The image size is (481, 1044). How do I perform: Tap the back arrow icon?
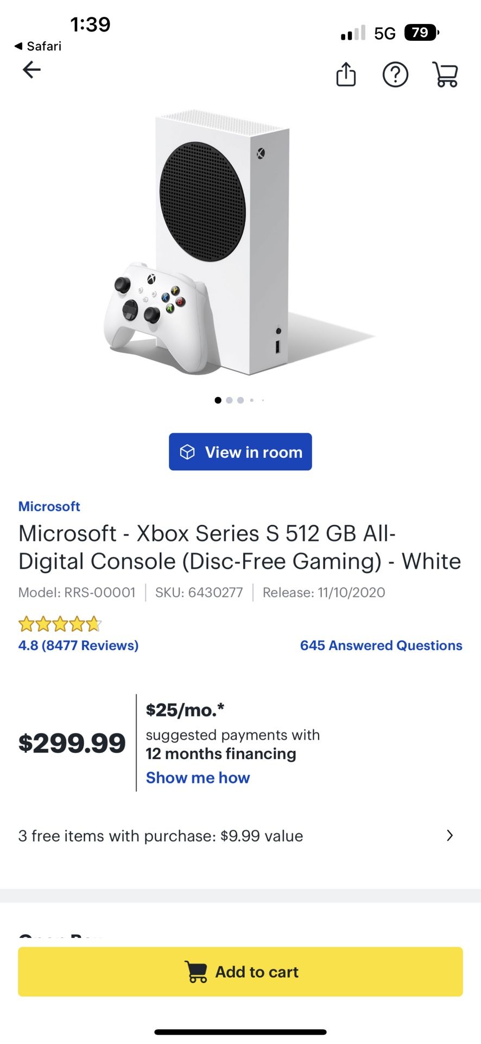(x=31, y=70)
